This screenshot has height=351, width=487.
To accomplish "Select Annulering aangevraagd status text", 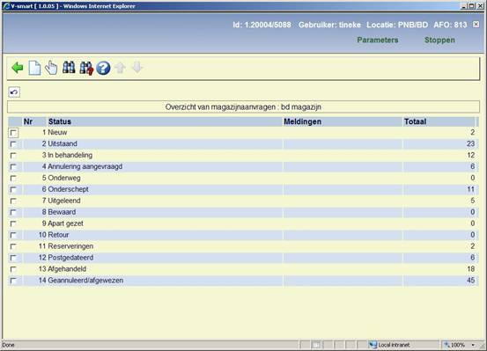I will coord(85,166).
